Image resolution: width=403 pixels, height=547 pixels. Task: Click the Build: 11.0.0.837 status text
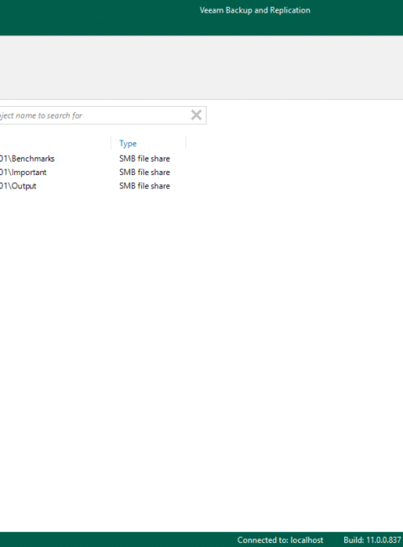372,540
